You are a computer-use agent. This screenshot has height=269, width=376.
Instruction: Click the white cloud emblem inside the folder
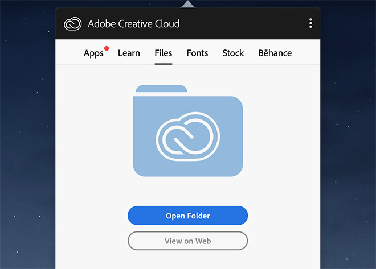188,136
